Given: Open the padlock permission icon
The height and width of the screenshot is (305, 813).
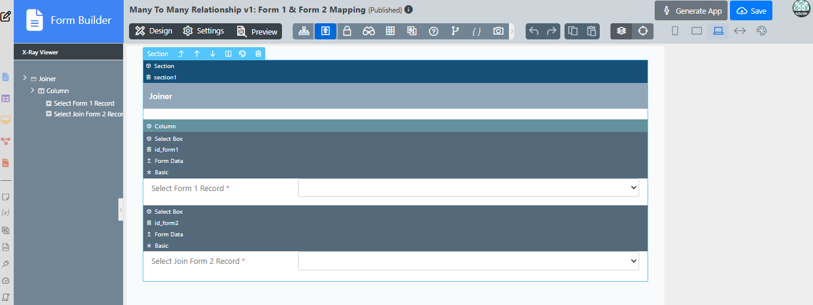Looking at the screenshot, I should tap(347, 31).
